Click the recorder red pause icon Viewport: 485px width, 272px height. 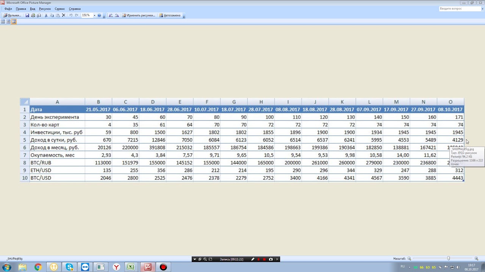(259, 259)
